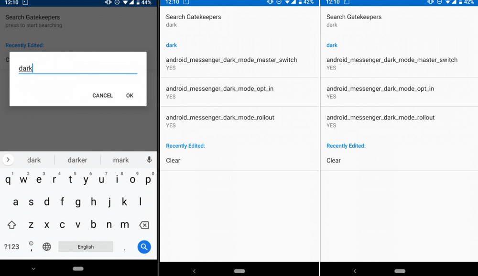Tap the w key
The image size is (478, 276).
[x=23, y=180]
